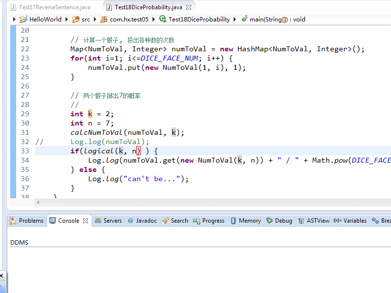This screenshot has width=391, height=293.
Task: Click main(String[]) : void breadcrumb label
Action: tap(277, 20)
